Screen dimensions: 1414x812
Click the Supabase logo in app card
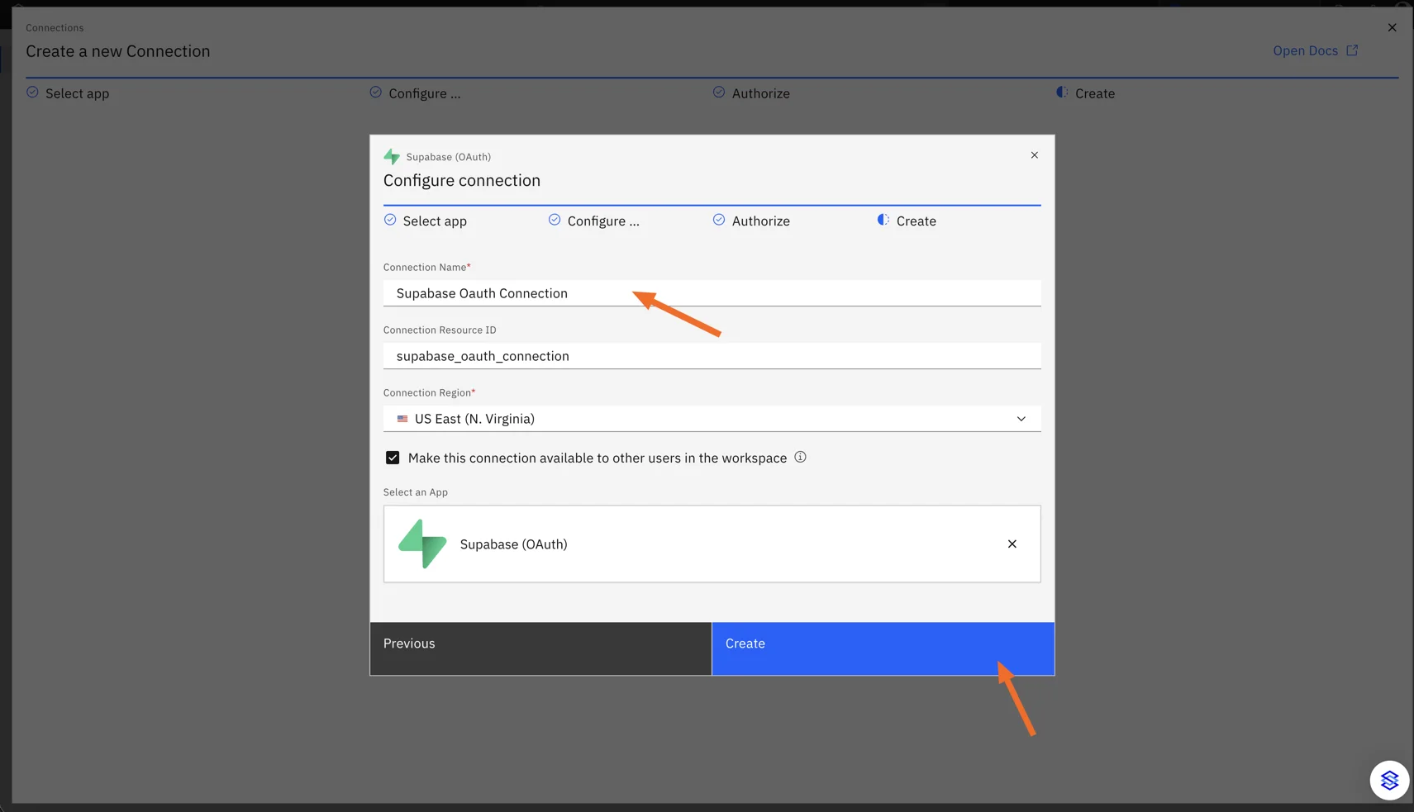click(422, 544)
